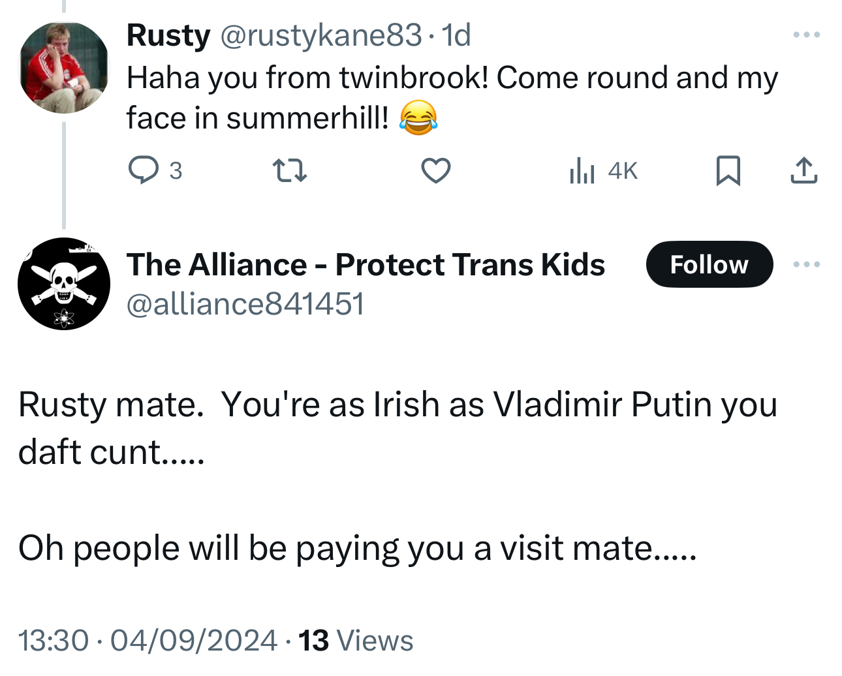Click the 13:30 · 04/09/2024 timestamp
Image resolution: width=842 pixels, height=676 pixels.
pos(148,640)
